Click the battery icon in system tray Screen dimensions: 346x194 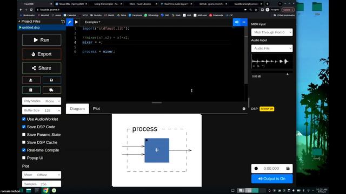[x=298, y=190]
